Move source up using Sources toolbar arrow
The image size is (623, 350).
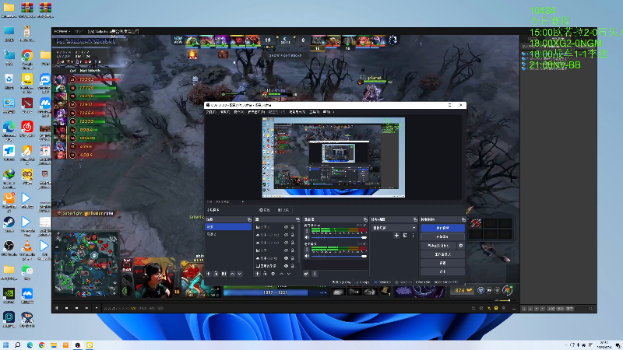point(281,274)
